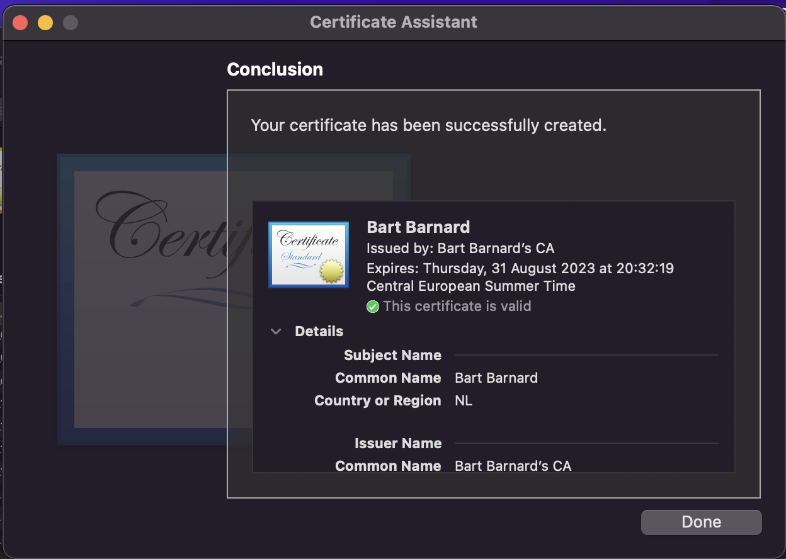Click the certificate expiry date text
This screenshot has height=559, width=786.
(x=520, y=268)
